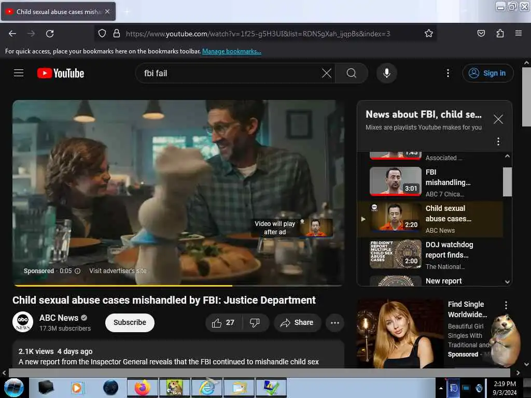This screenshot has width=531, height=398.
Task: Open the Firefox extensions puzzle icon
Action: 500,34
